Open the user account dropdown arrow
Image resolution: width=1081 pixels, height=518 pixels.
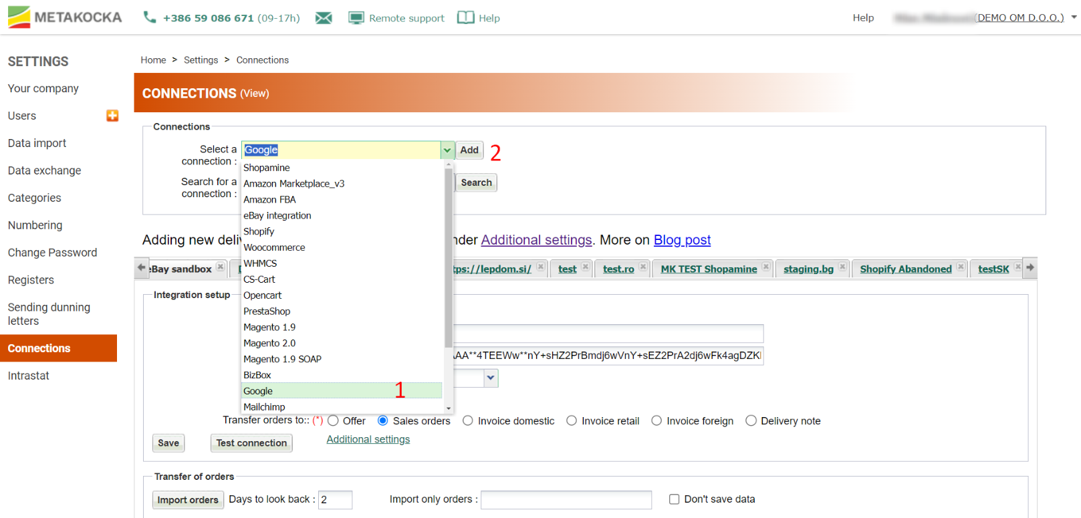(x=1074, y=17)
